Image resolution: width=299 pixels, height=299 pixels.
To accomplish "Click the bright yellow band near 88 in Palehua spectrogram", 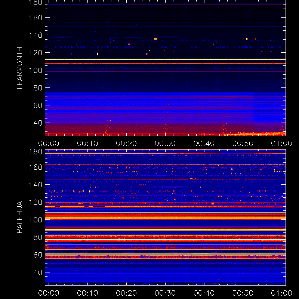I will [165, 230].
